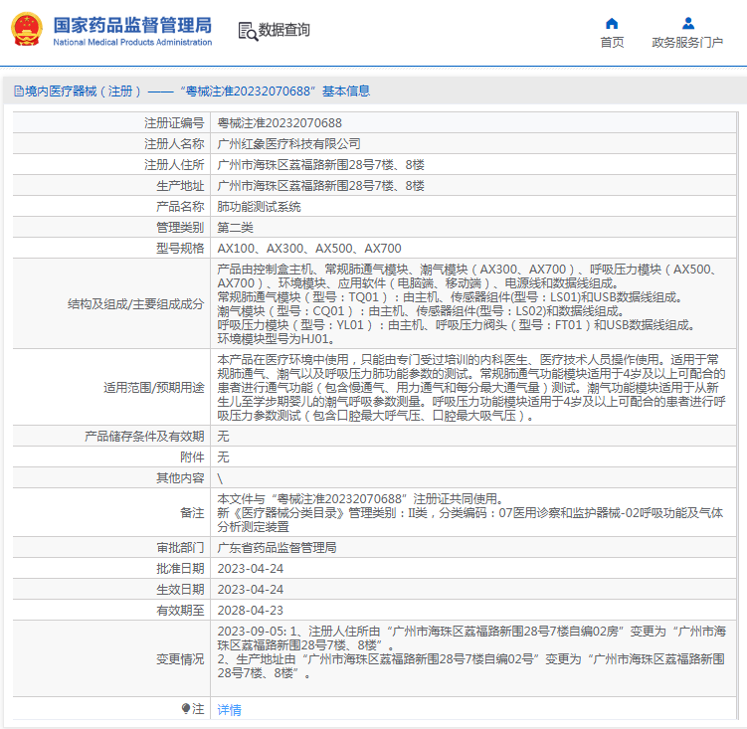Click the 环境模块型号为HJ01 line
This screenshot has width=747, height=729.
pos(276,339)
